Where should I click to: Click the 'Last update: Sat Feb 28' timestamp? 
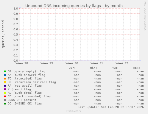coord(111,107)
